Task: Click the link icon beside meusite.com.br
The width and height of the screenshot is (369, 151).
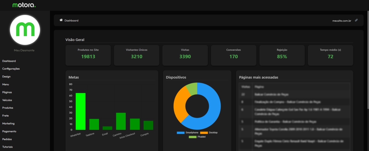Action: coord(356,20)
